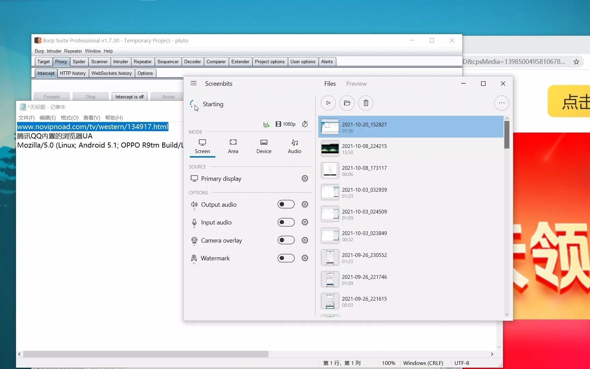Open Camera overlay settings gear
Screen dimensions: 590x369
pyautogui.click(x=305, y=240)
